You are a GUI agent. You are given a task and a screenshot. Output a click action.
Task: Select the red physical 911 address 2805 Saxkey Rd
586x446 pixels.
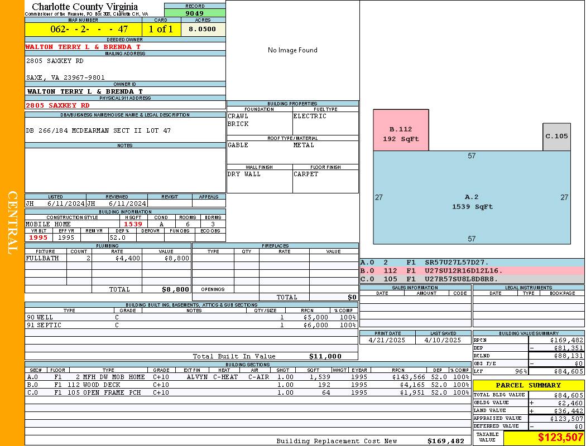pos(57,105)
